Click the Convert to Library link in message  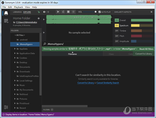pos(86,83)
